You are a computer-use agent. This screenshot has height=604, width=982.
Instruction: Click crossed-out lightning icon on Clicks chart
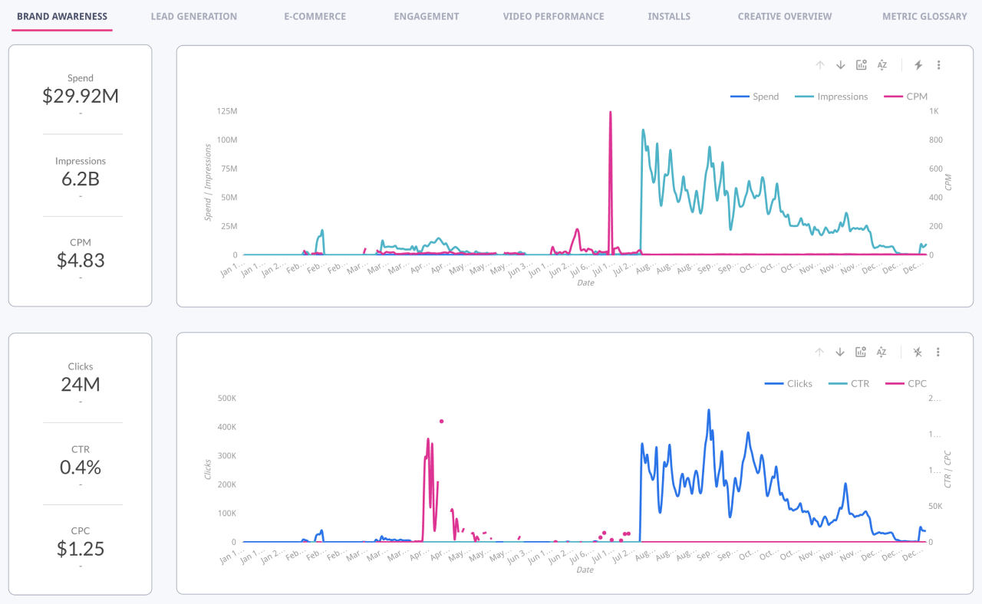point(918,352)
